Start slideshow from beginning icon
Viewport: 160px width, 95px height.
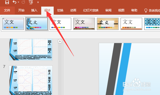tap(31, 2)
